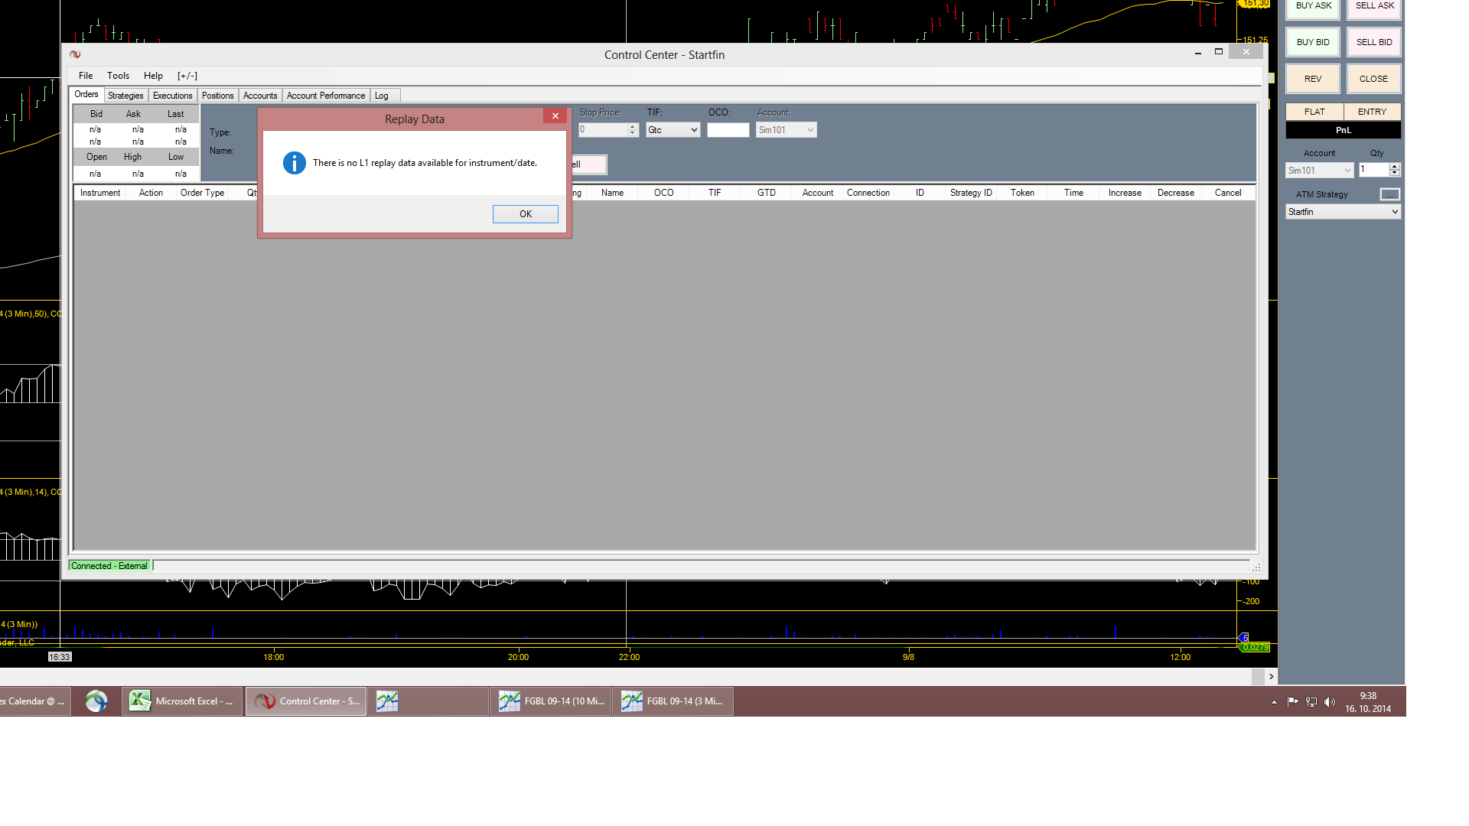Switch to the Executions tab

[172, 96]
